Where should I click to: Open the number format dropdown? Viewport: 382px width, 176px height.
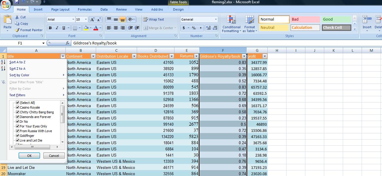pyautogui.click(x=216, y=19)
